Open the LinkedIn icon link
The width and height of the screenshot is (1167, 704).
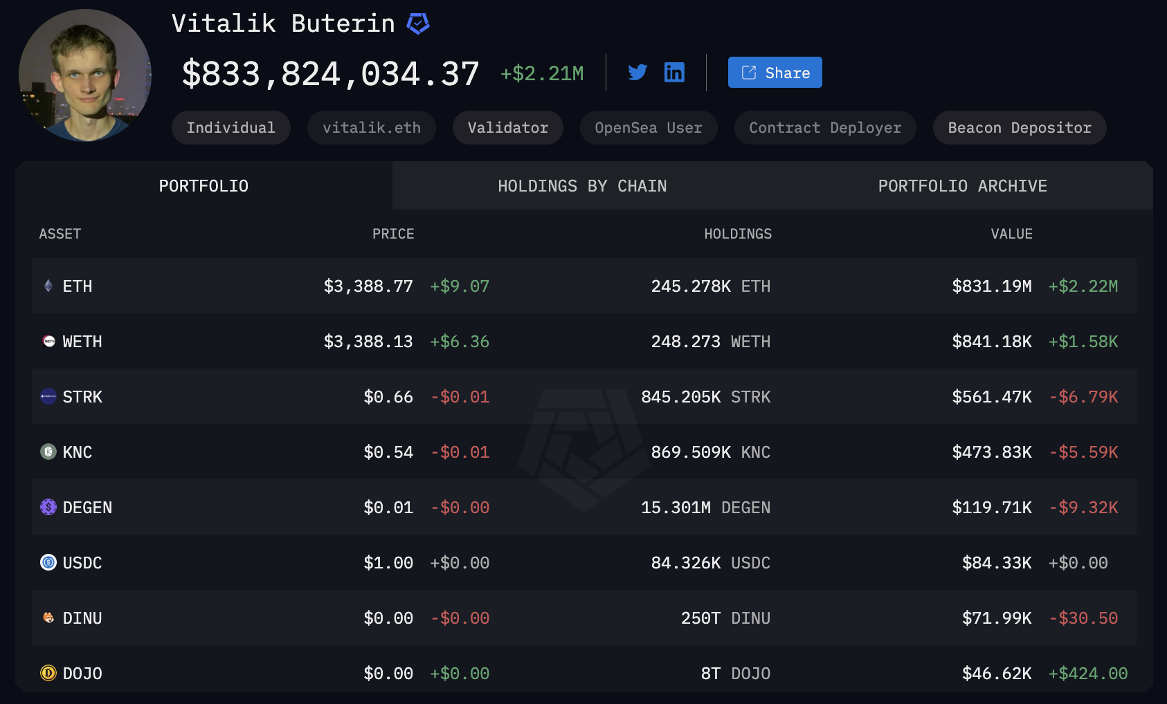pyautogui.click(x=674, y=72)
